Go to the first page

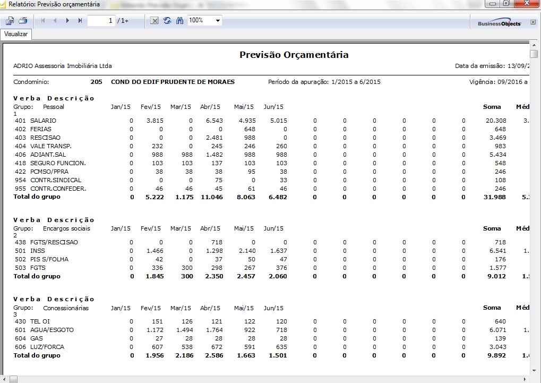pos(43,21)
